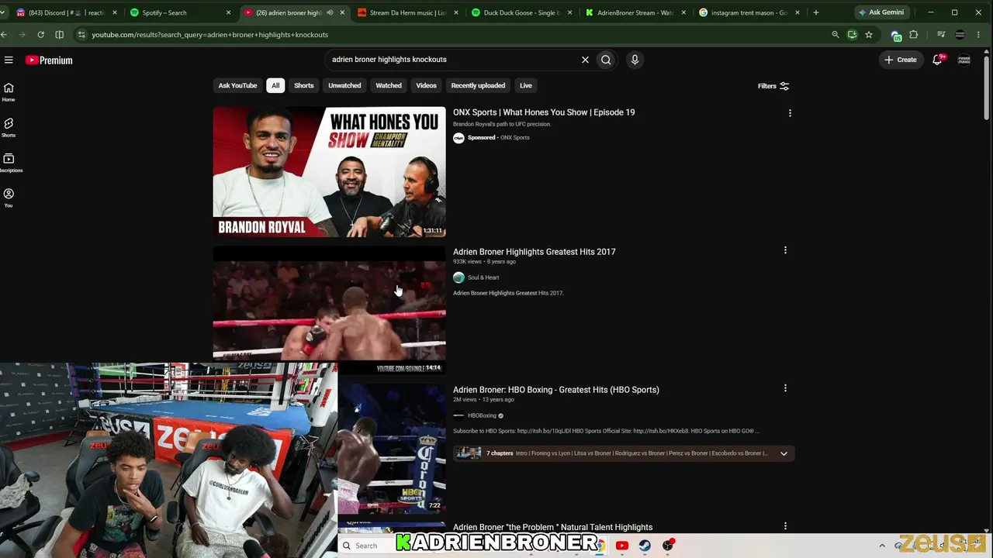Open ONX Sports What Hones You Show title
Viewport: 993px width, 558px height.
coord(544,112)
